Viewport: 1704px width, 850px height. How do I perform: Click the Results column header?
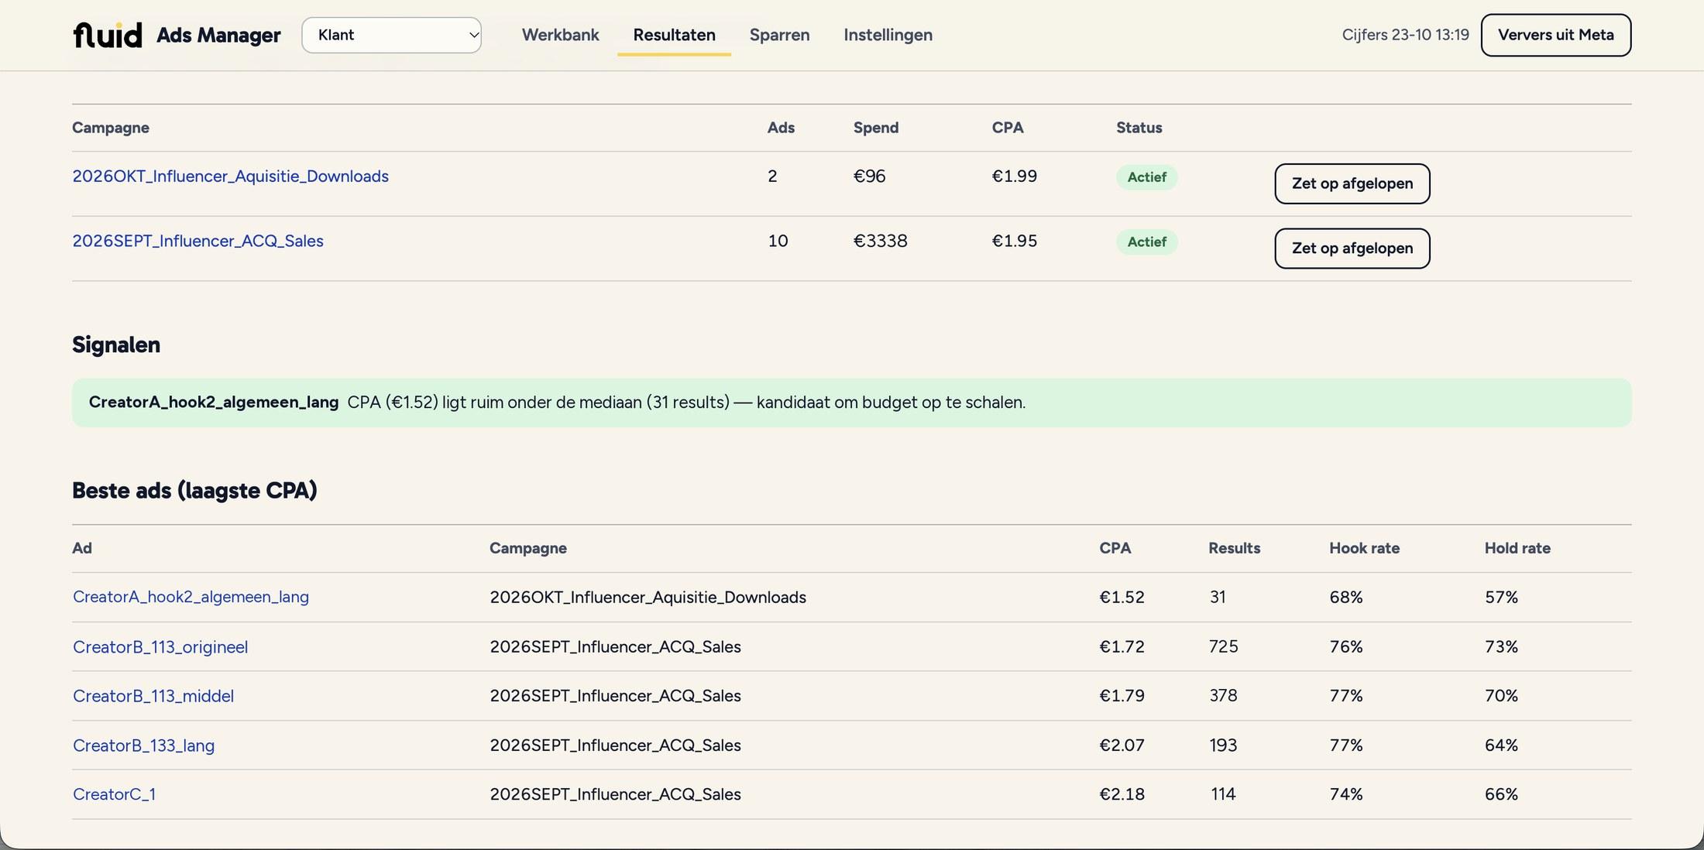1234,548
